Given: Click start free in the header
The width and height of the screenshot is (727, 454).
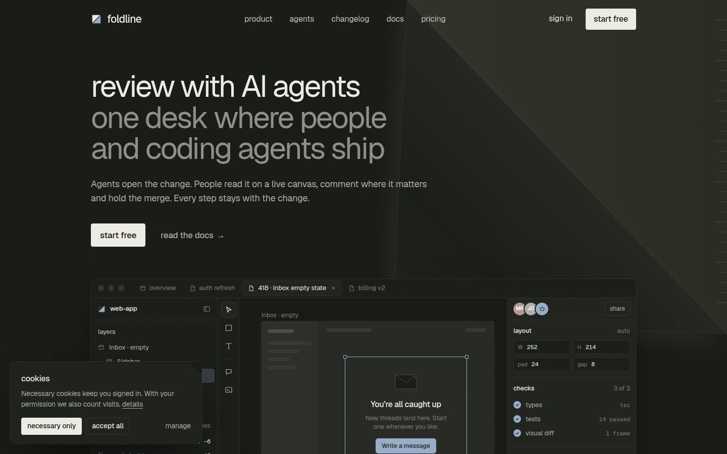Looking at the screenshot, I should click(x=611, y=19).
